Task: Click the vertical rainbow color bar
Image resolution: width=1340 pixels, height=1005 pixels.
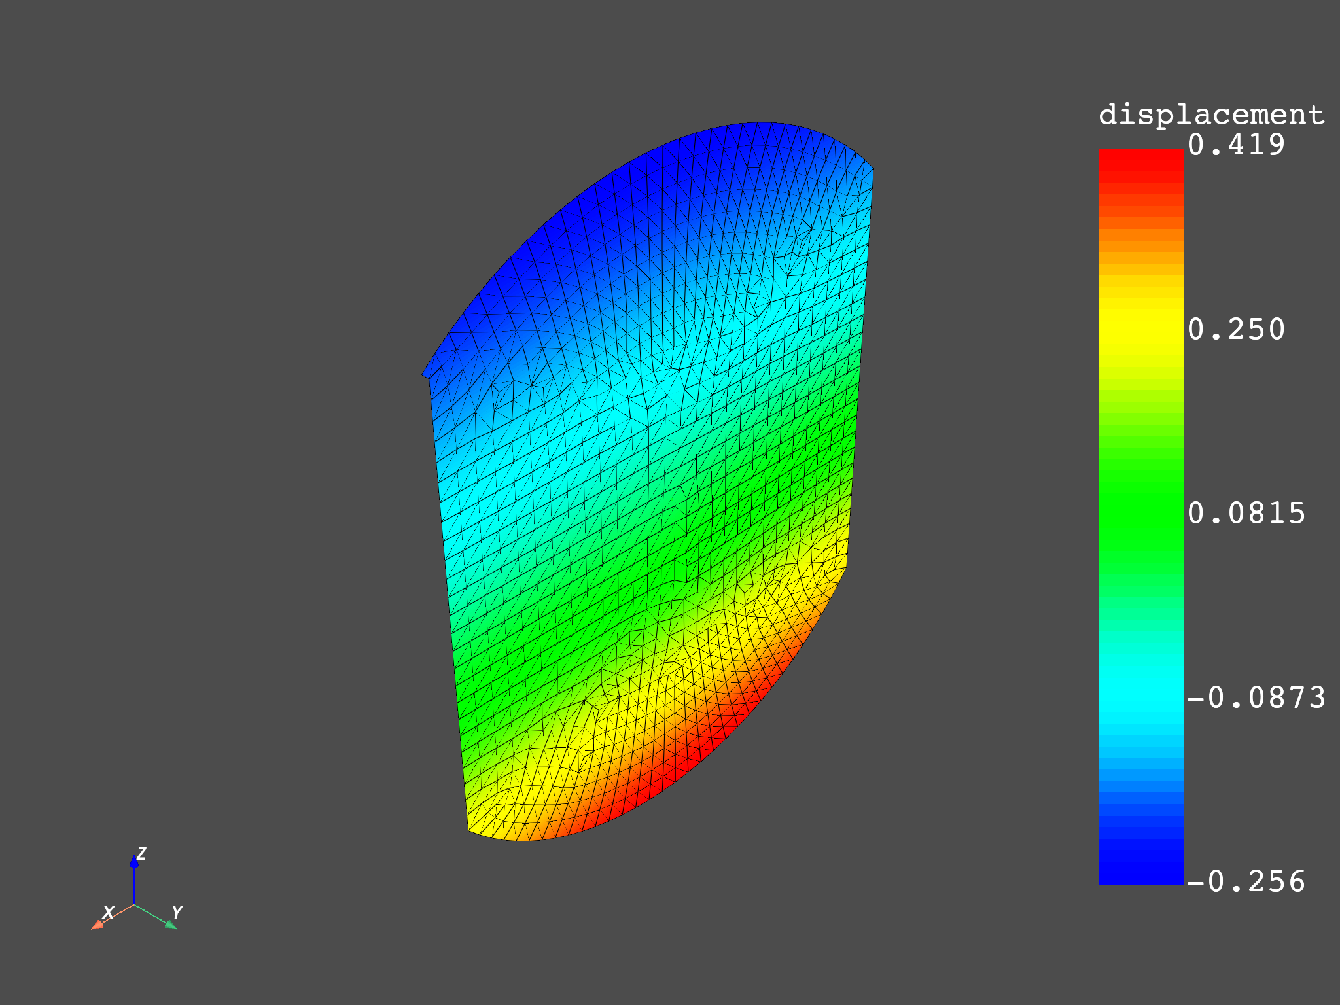Action: point(1141,516)
